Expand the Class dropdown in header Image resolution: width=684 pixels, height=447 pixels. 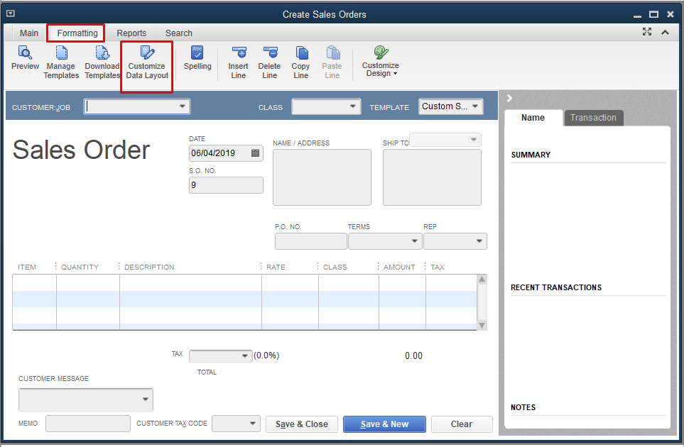click(x=352, y=106)
